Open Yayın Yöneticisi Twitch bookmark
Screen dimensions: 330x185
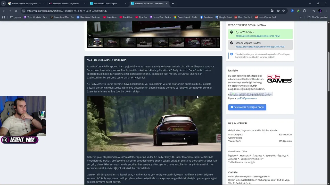pyautogui.click(x=36, y=17)
